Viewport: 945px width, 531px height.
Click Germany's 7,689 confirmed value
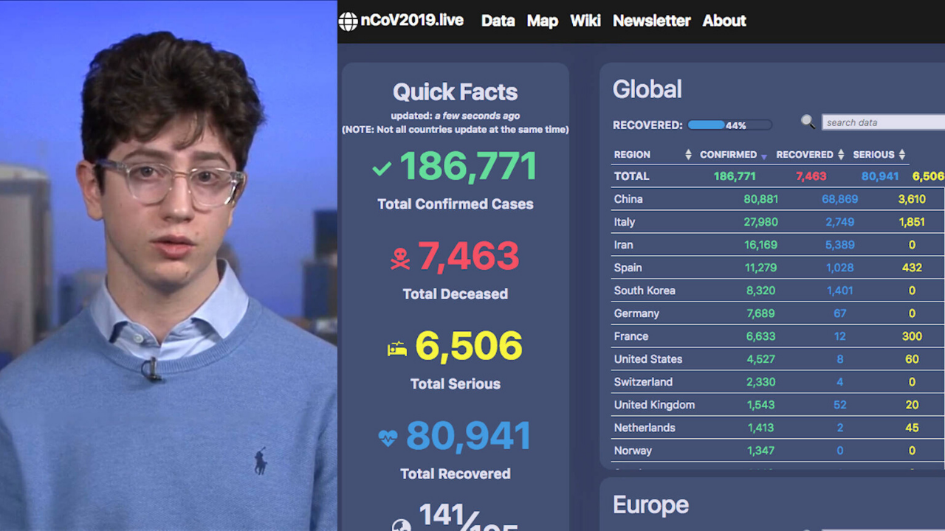pos(761,313)
